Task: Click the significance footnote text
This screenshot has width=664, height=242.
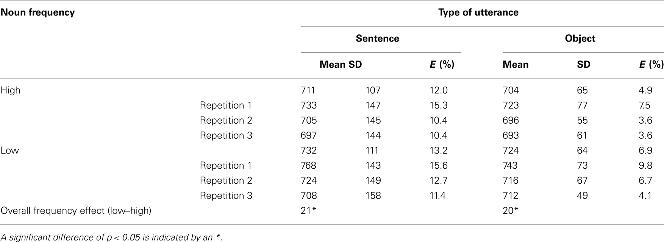Action: pyautogui.click(x=112, y=237)
